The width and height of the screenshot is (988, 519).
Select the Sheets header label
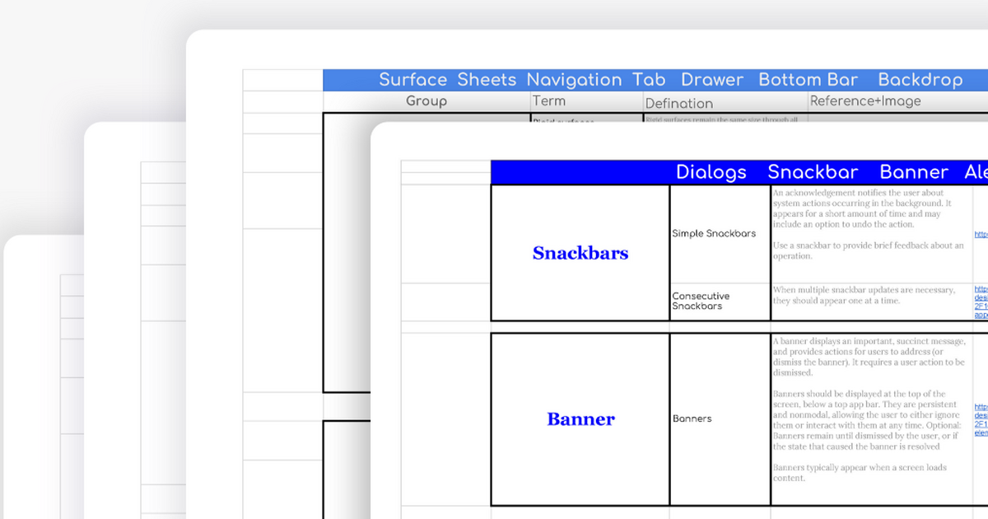[487, 80]
